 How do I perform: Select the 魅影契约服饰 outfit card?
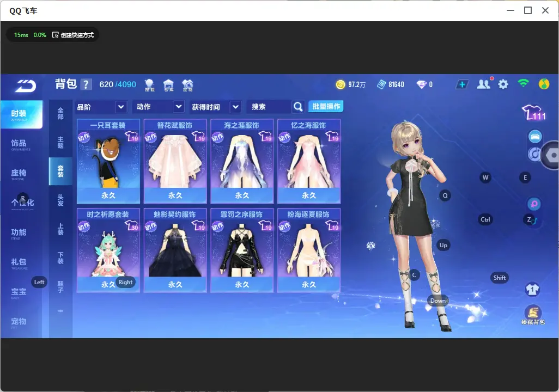tap(175, 250)
